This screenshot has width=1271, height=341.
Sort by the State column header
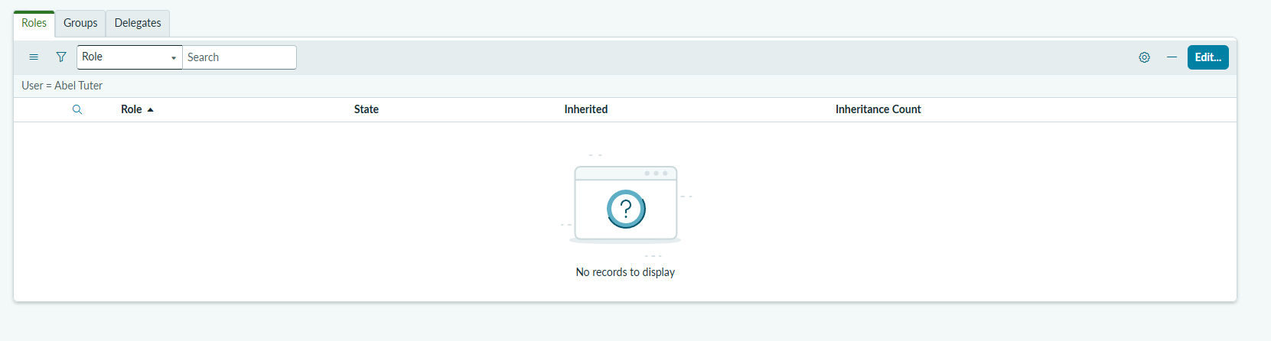[367, 109]
